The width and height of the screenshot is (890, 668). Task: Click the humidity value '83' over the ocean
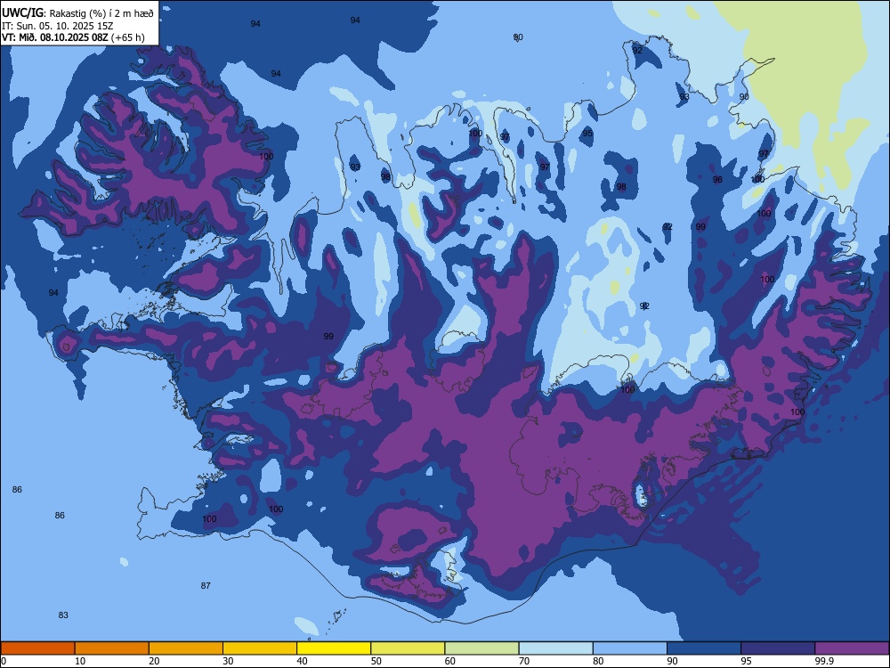63,615
